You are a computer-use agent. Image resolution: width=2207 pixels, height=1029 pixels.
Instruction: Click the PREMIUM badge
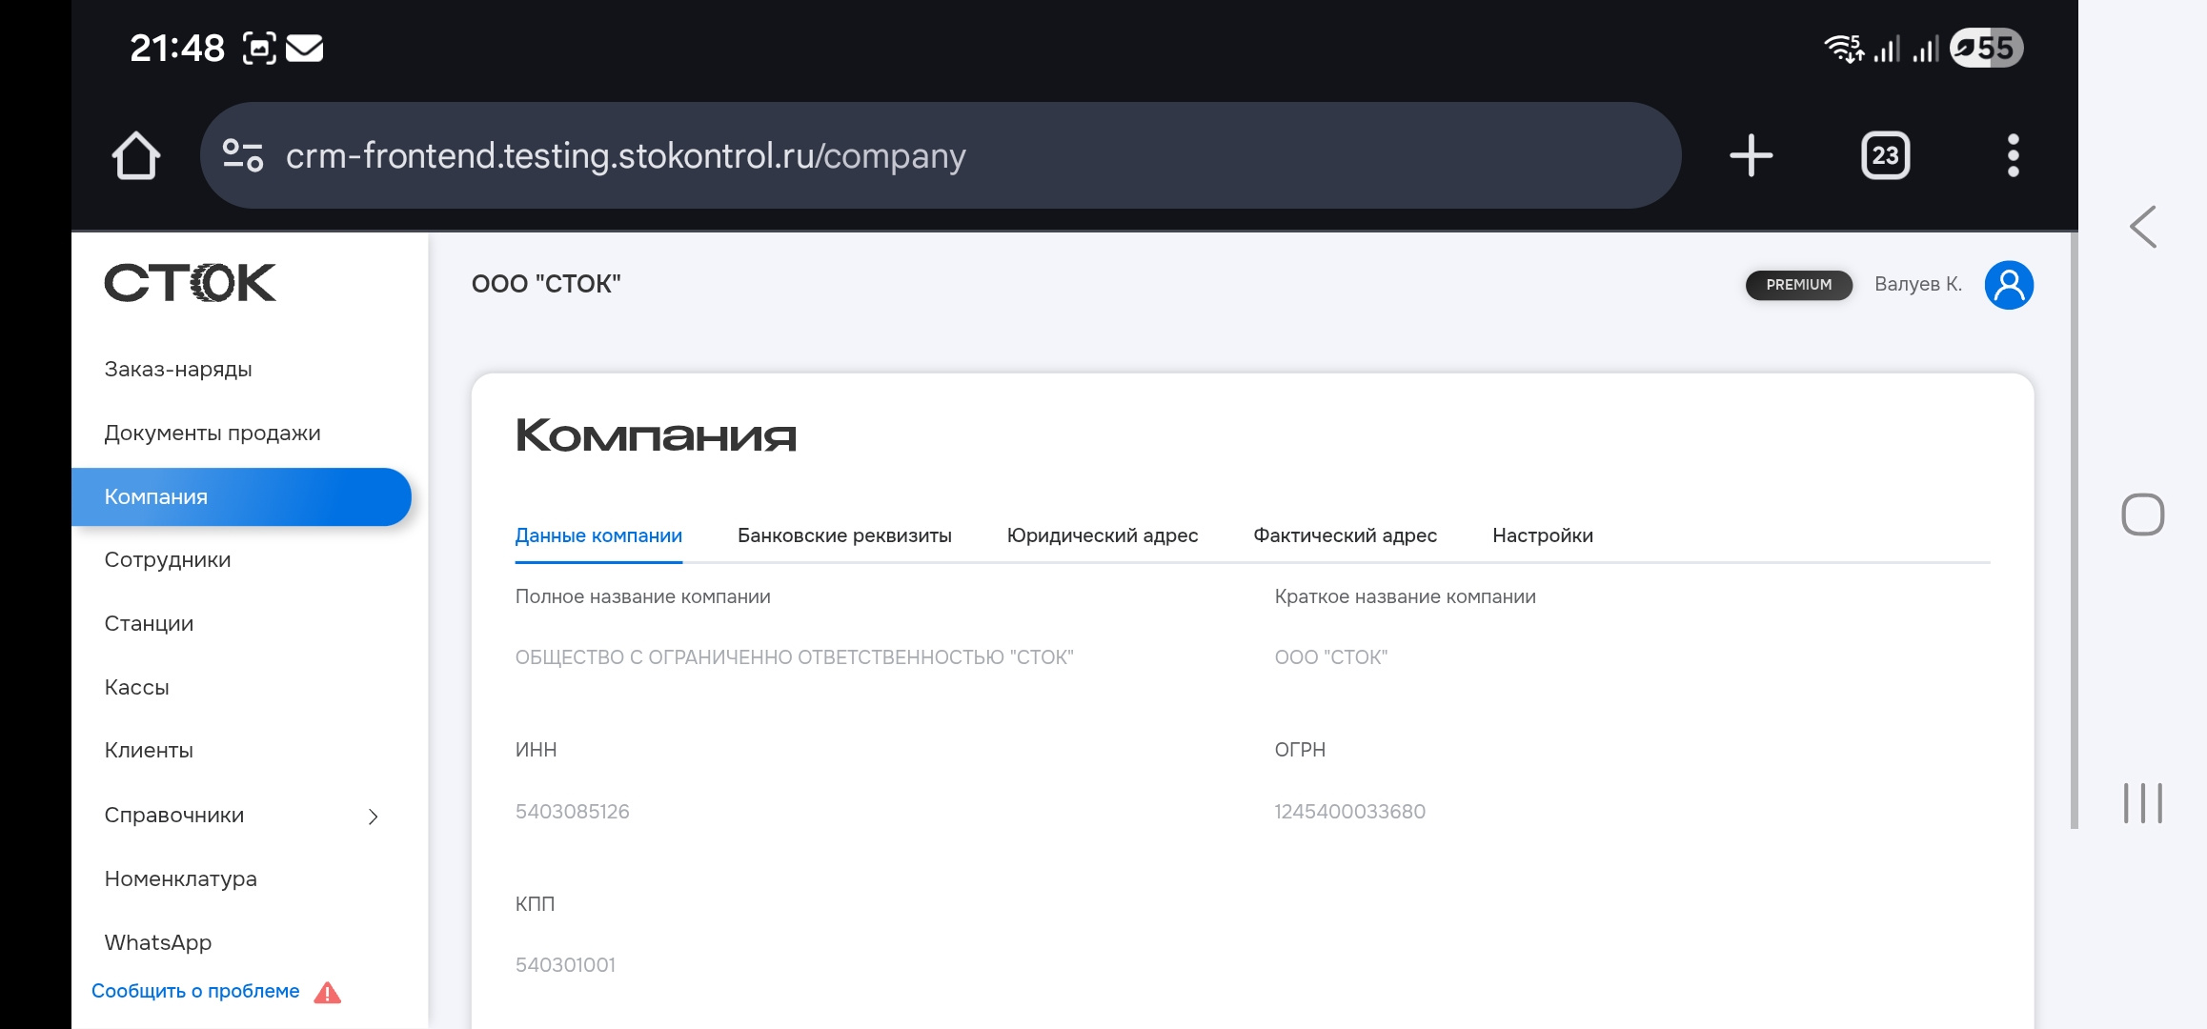pos(1798,285)
